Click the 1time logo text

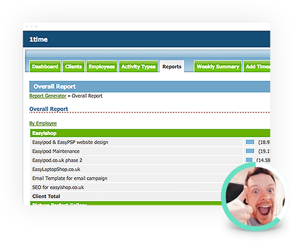click(39, 40)
